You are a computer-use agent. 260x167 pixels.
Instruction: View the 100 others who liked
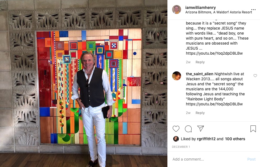click(235, 139)
